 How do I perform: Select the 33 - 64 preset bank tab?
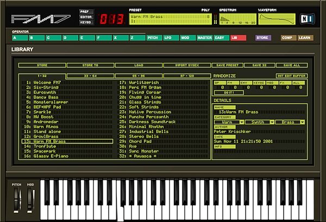point(90,76)
